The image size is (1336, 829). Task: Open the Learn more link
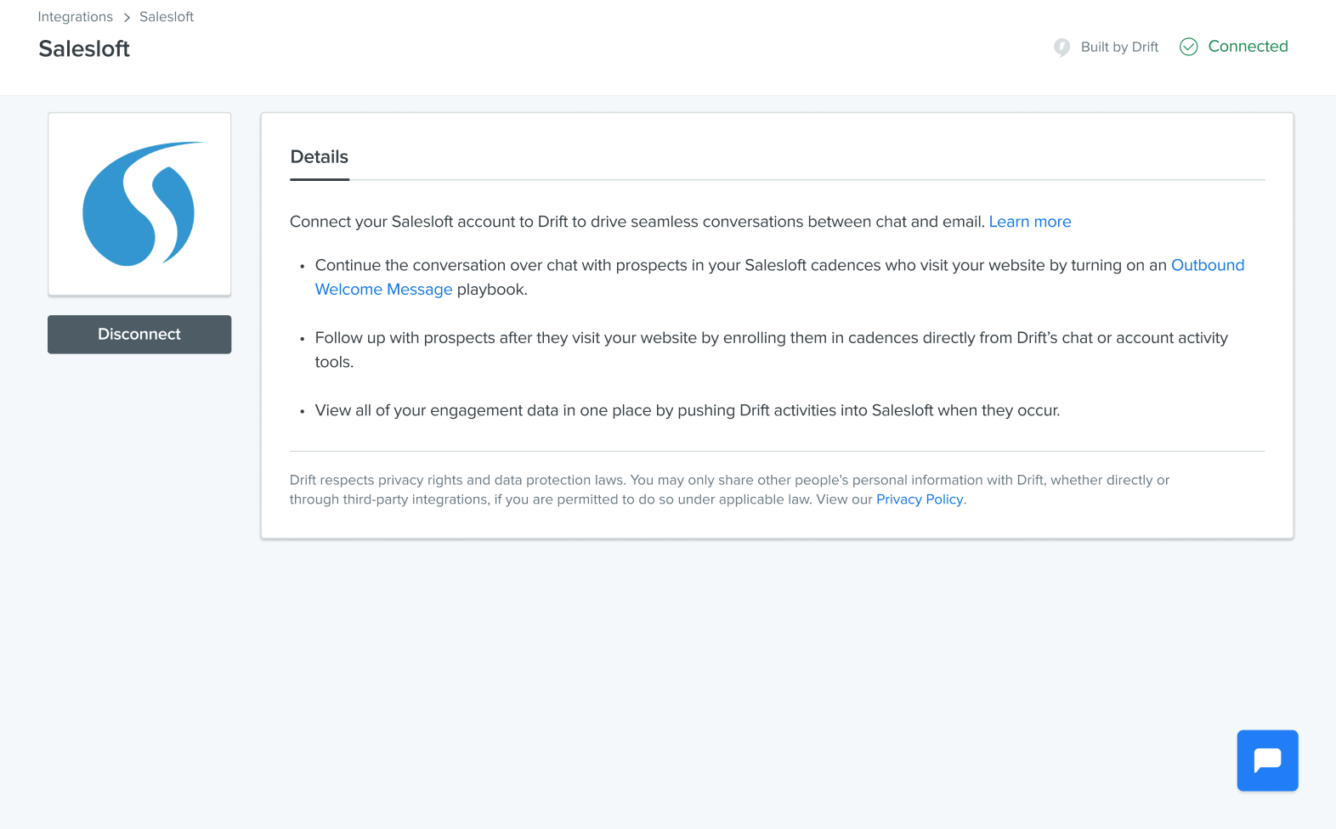pyautogui.click(x=1029, y=222)
